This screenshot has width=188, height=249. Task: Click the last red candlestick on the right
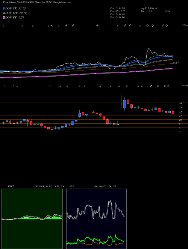[173, 112]
